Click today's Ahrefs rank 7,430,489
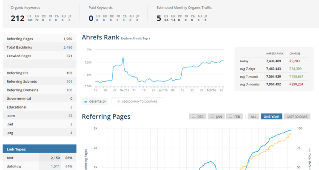This screenshot has height=170, width=319. (273, 61)
